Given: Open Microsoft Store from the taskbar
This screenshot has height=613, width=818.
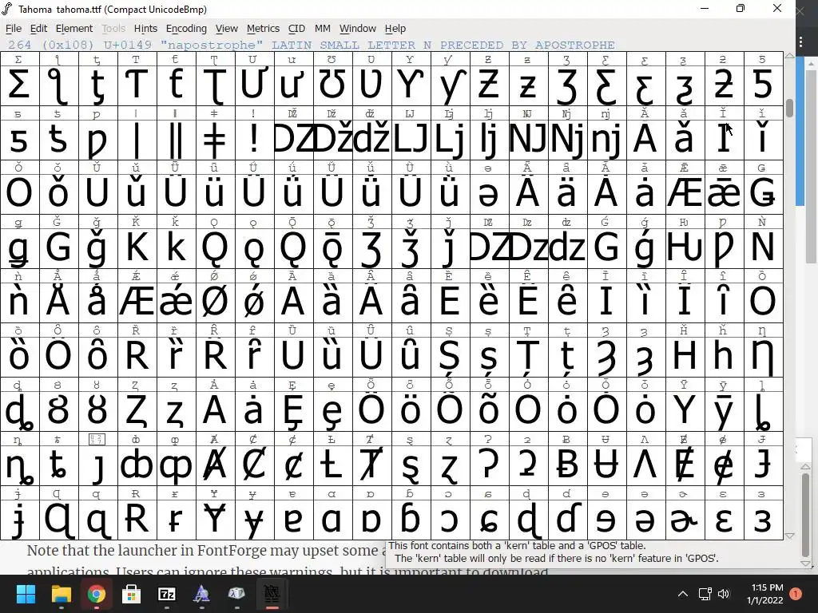Looking at the screenshot, I should pos(132,594).
